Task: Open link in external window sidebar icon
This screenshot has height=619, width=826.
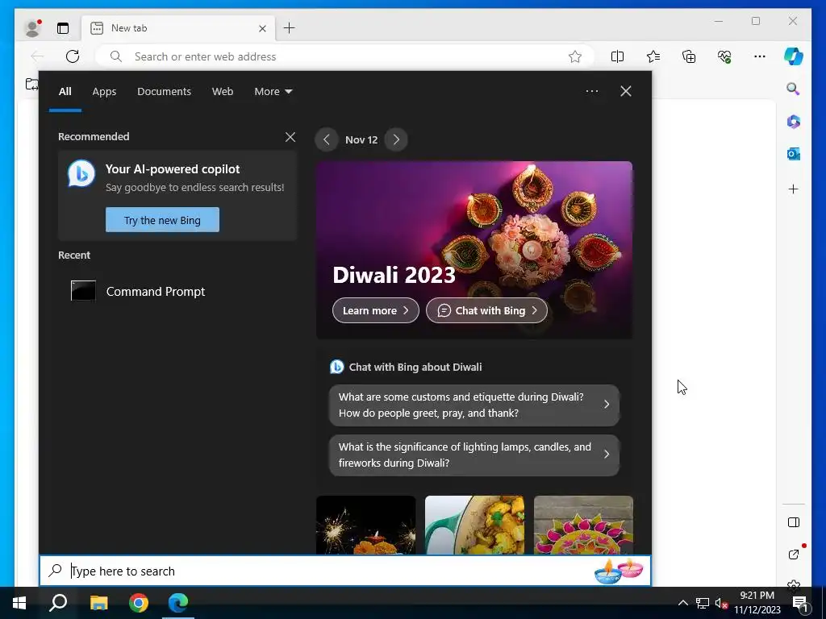Action: coord(794,555)
